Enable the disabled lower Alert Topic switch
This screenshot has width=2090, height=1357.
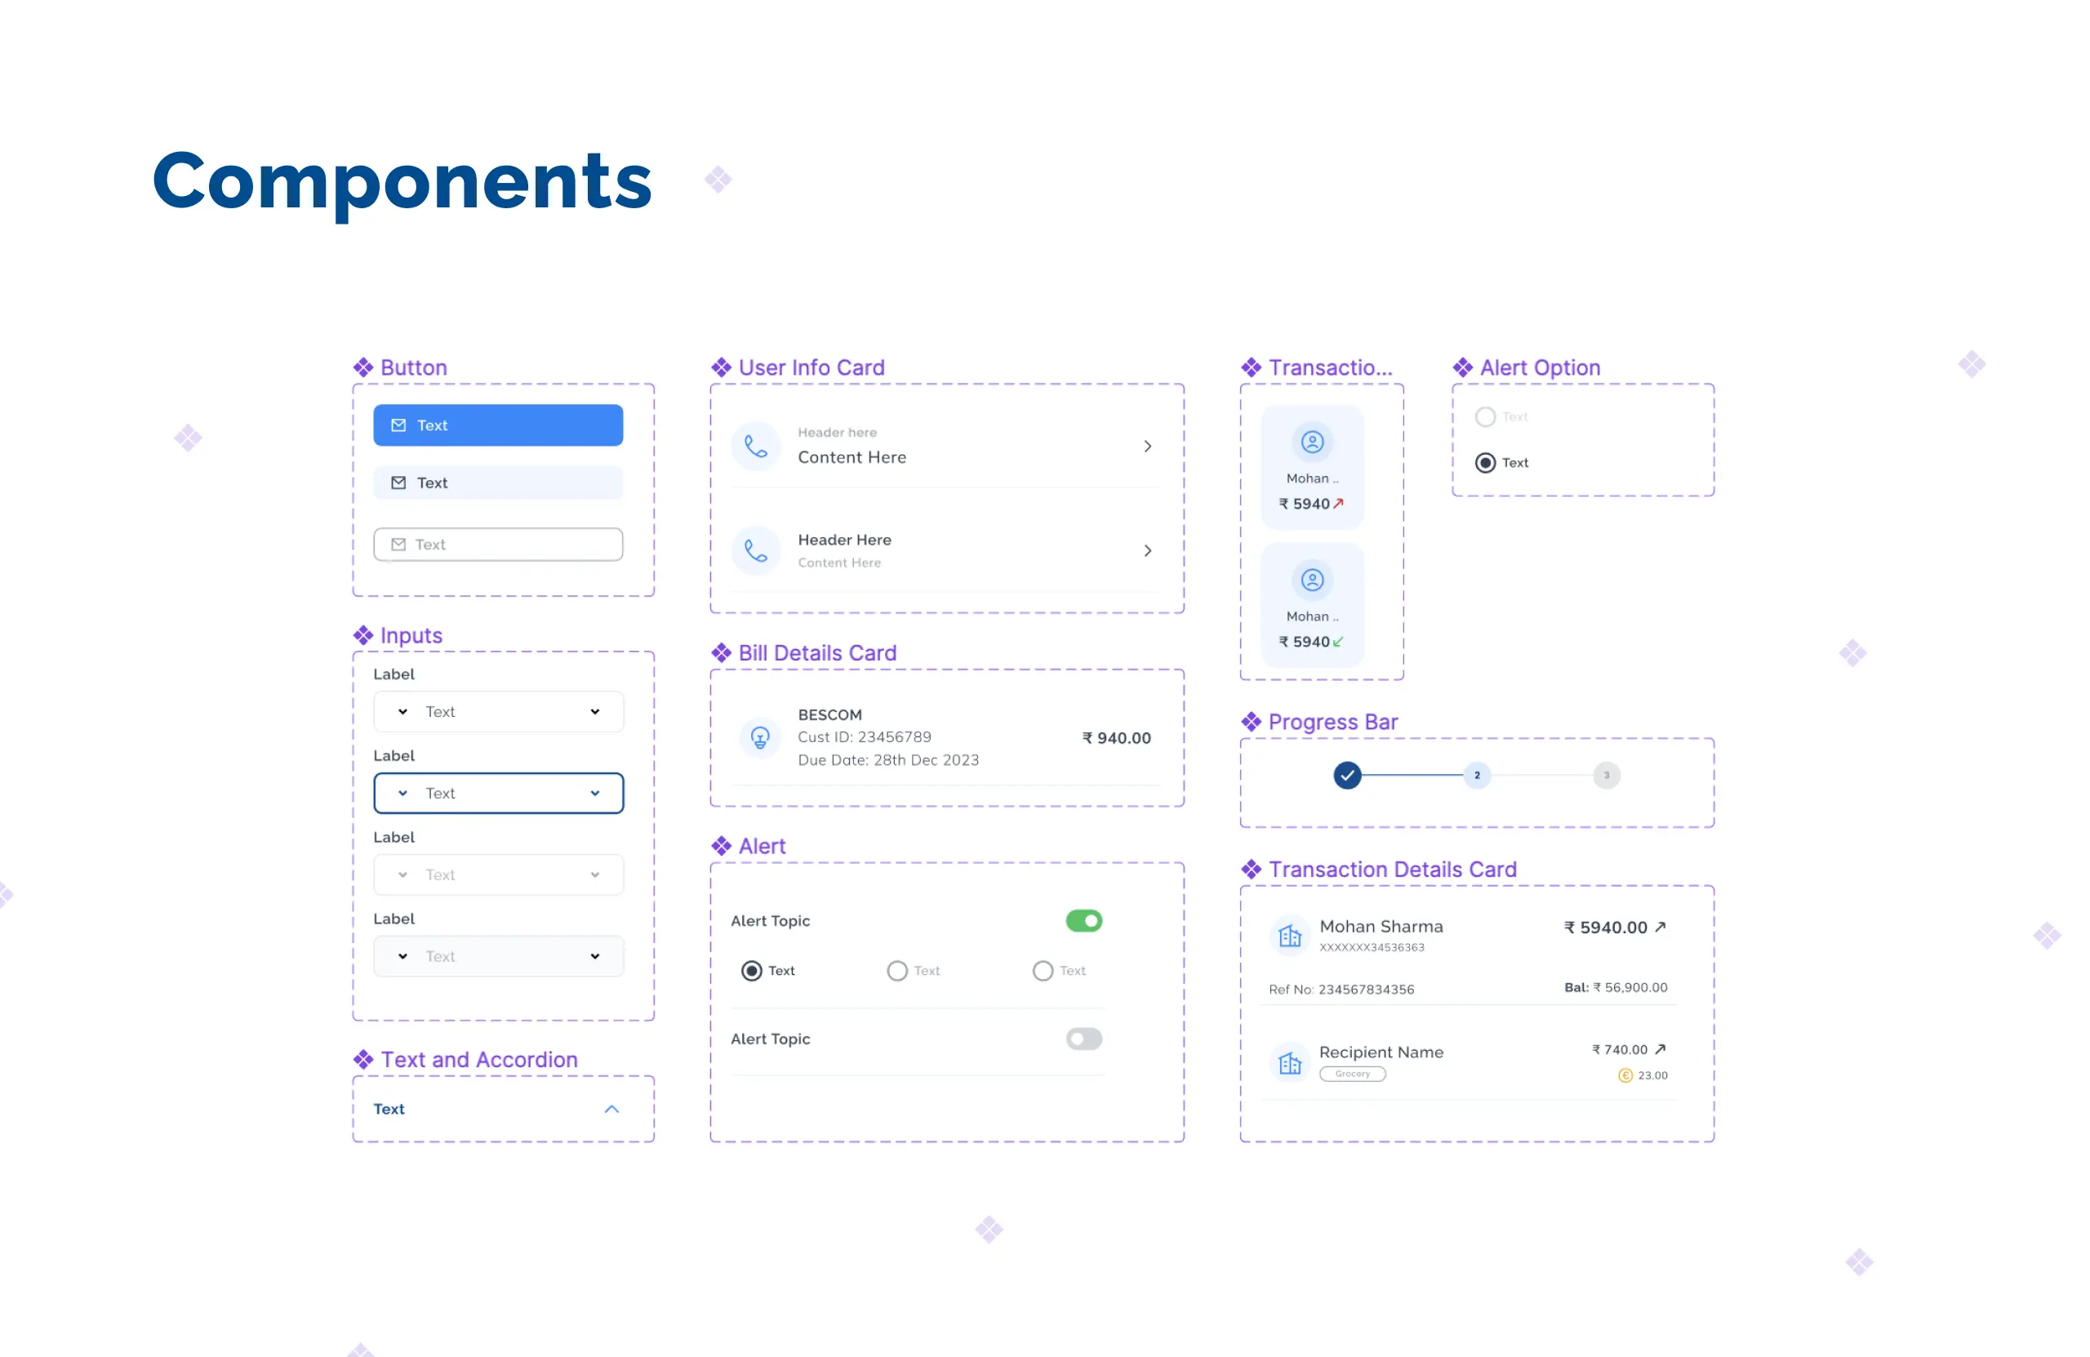[x=1083, y=1039]
